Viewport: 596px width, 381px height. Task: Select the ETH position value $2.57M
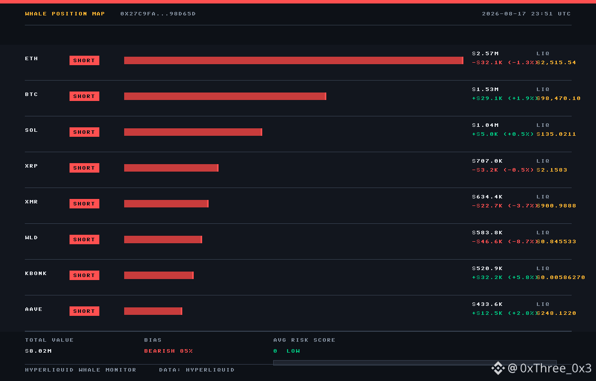click(x=485, y=54)
